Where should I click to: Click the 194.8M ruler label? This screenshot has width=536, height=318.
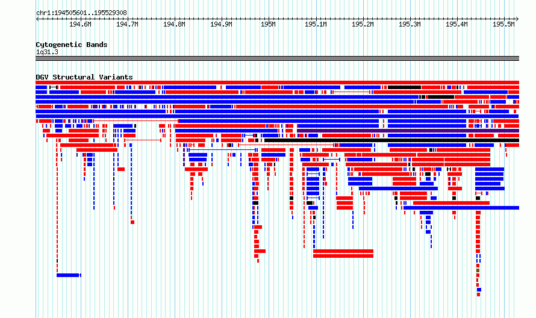[x=174, y=24]
